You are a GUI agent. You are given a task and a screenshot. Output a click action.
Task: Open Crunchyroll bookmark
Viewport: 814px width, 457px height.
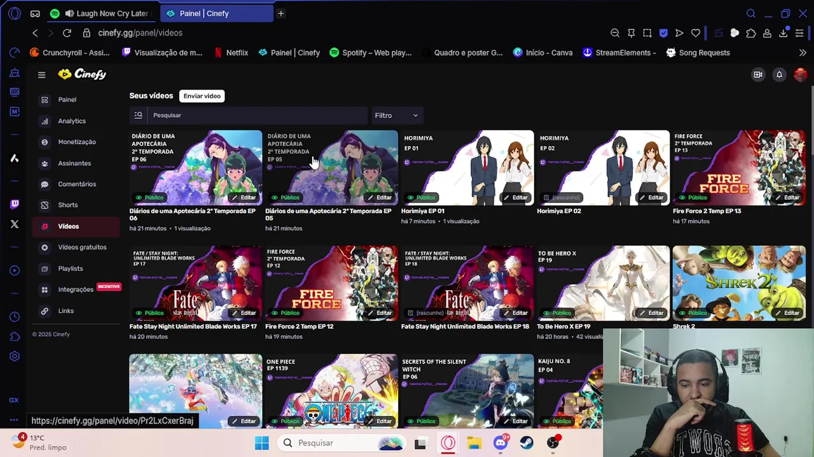pos(70,53)
